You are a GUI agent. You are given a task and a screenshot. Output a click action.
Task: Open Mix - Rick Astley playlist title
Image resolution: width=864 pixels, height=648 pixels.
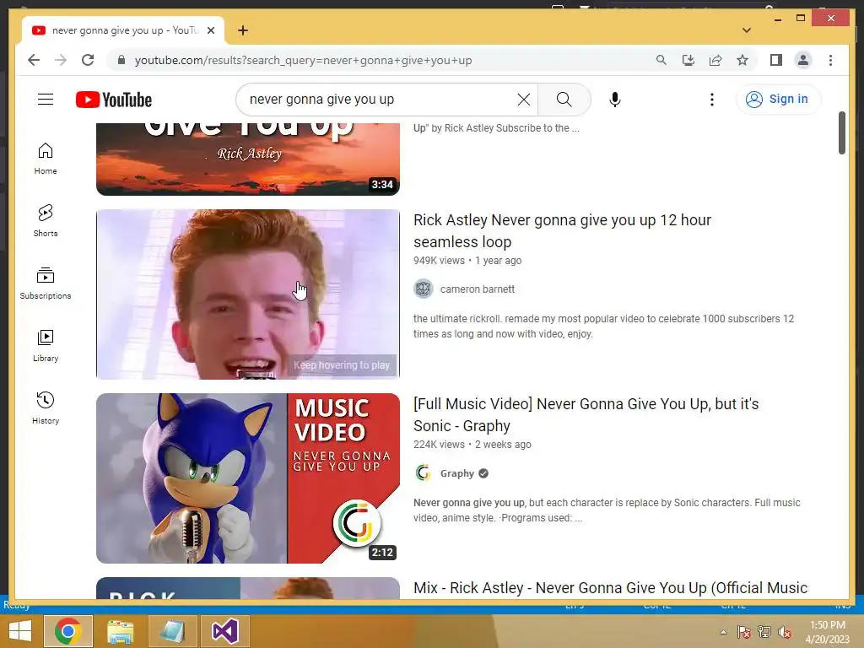[x=611, y=588]
